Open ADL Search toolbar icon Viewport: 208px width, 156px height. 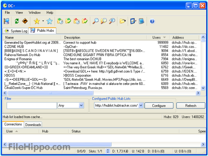tap(104, 21)
